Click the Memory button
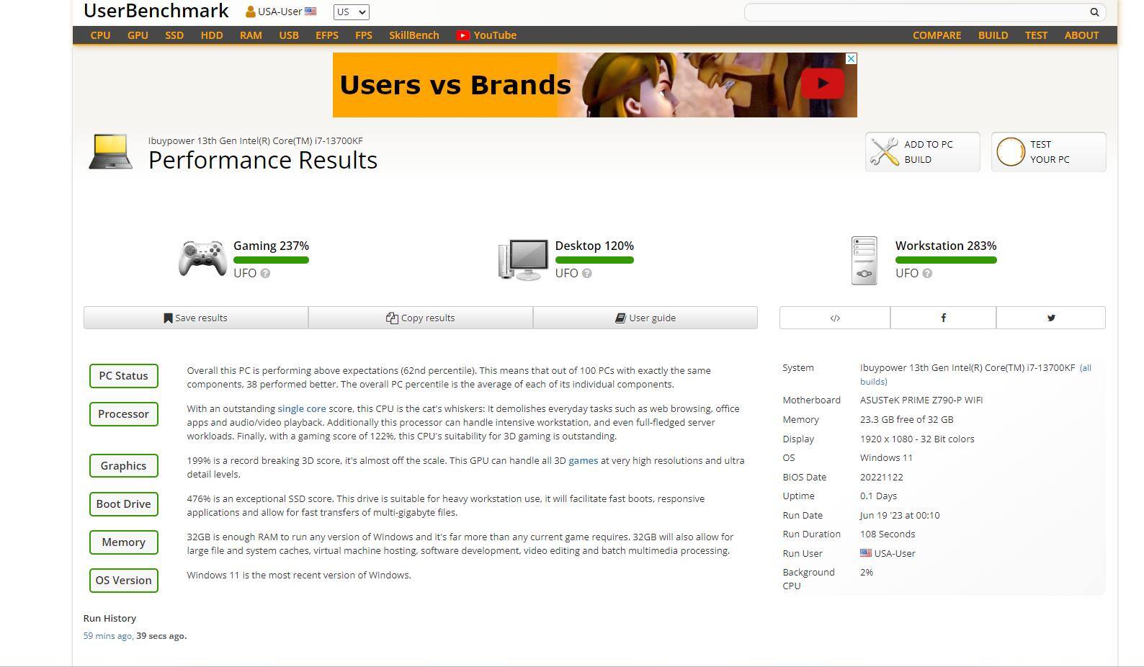This screenshot has width=1144, height=667. 124,542
